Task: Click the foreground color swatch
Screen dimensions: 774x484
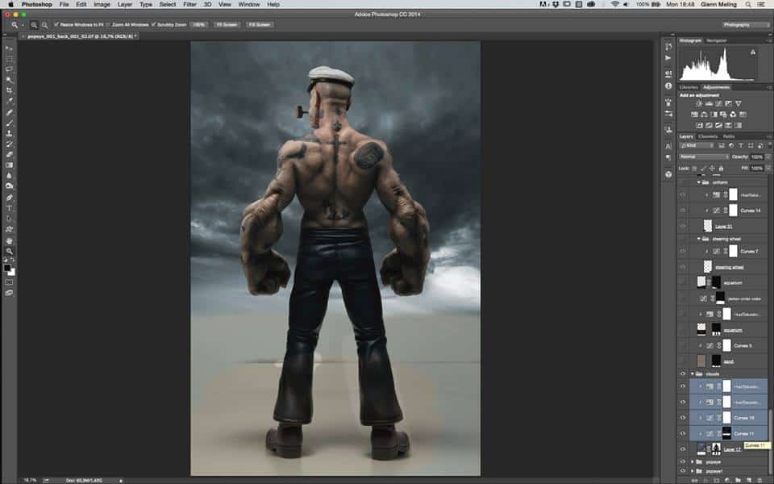Action: [8, 267]
